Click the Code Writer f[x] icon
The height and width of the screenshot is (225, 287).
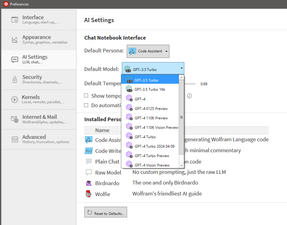[x=89, y=151]
